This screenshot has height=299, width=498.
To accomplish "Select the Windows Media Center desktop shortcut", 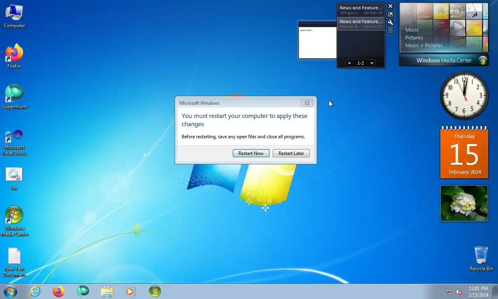I will point(14,221).
